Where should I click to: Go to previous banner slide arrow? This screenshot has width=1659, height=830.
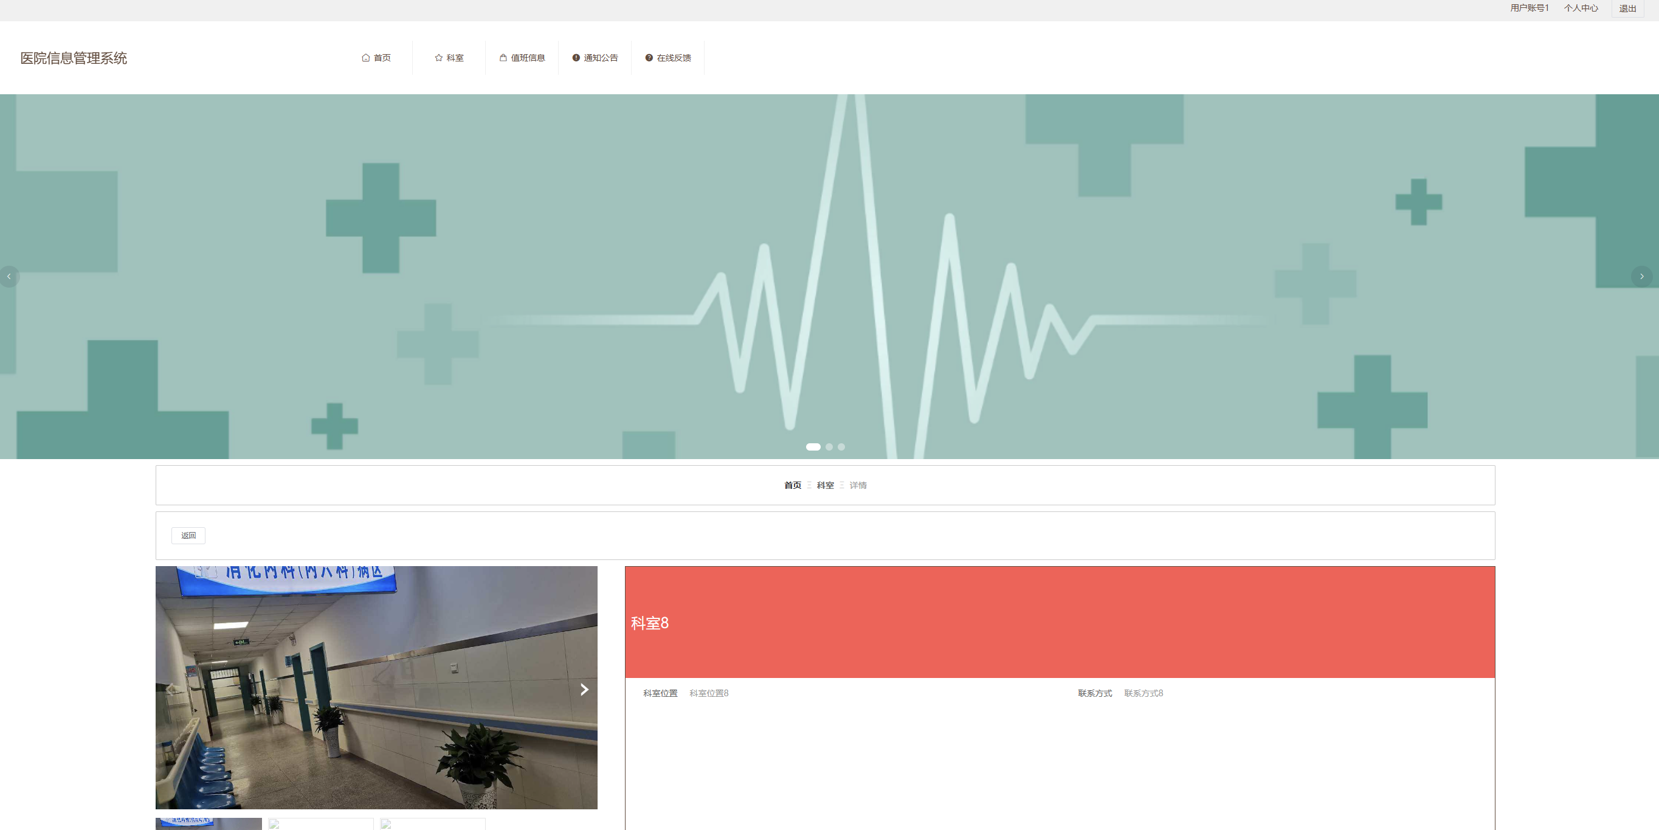tap(9, 277)
